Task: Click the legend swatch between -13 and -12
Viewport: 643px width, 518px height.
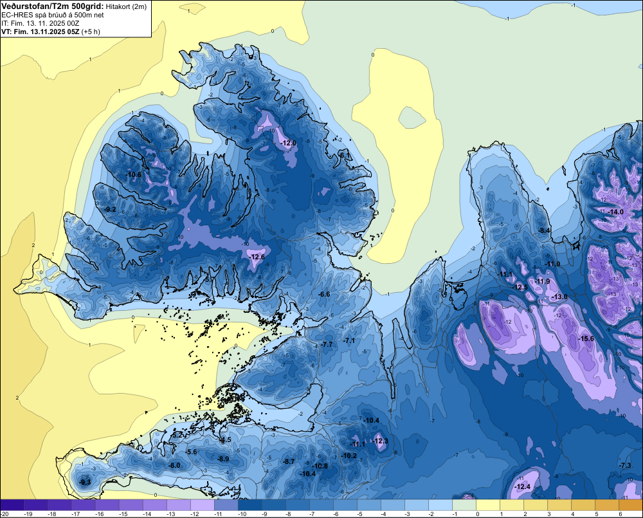Action: point(178,505)
